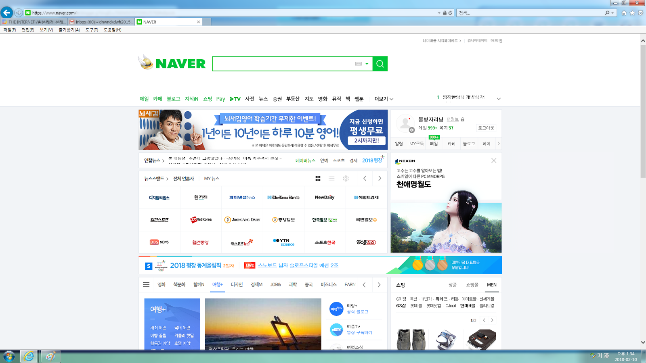The image size is (646, 363).
Task: Switch newsstand to grid view
Action: click(x=318, y=178)
